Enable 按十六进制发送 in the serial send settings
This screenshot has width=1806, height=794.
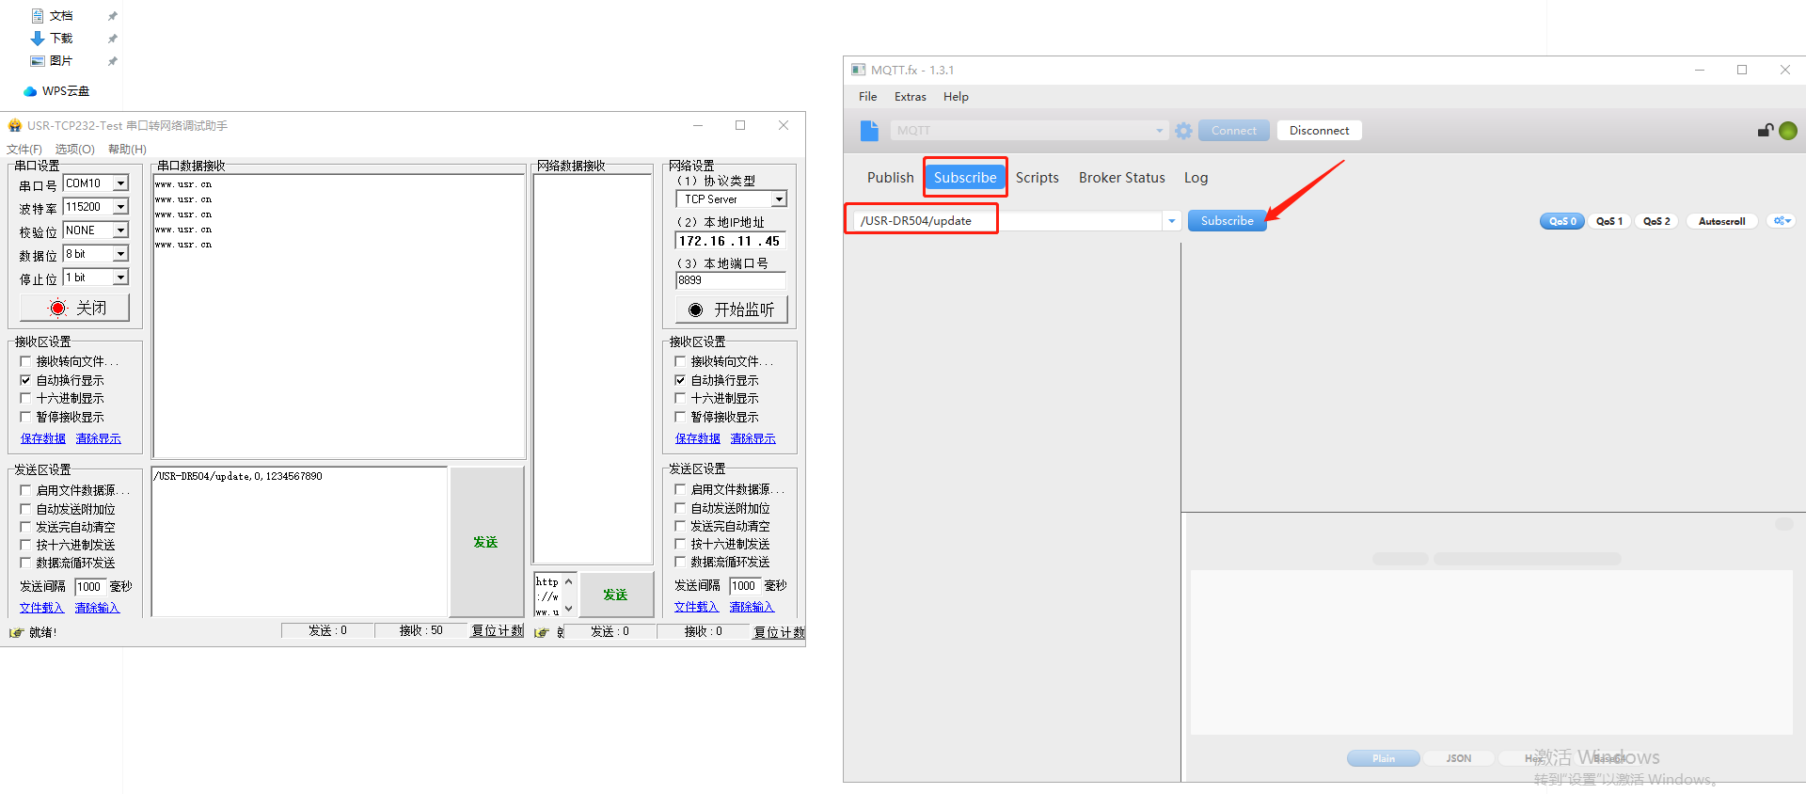[x=25, y=545]
